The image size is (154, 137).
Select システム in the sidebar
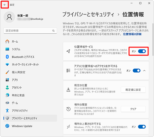click(x=30, y=49)
